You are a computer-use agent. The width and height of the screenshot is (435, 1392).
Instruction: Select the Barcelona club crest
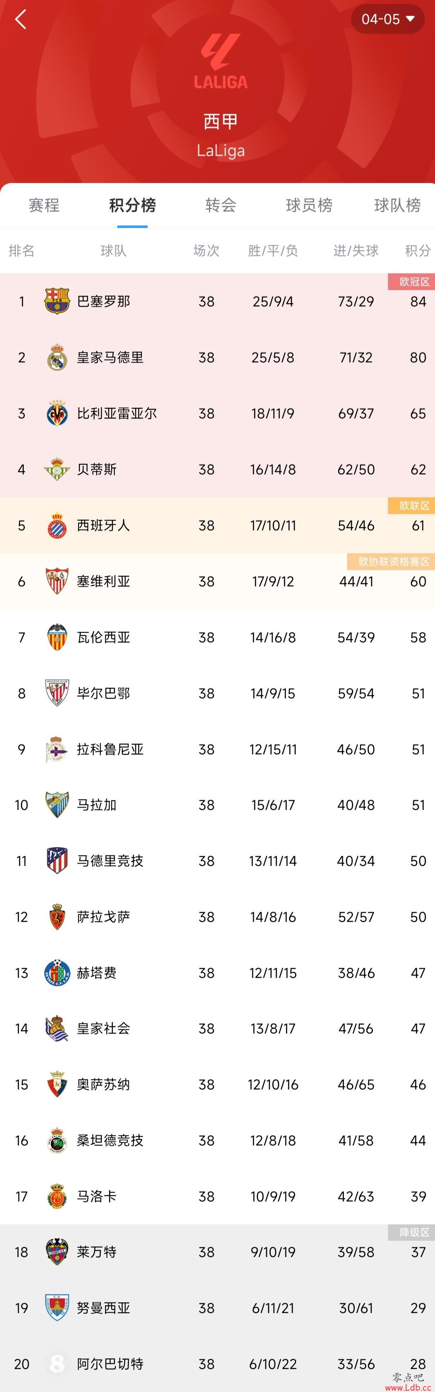tap(57, 302)
